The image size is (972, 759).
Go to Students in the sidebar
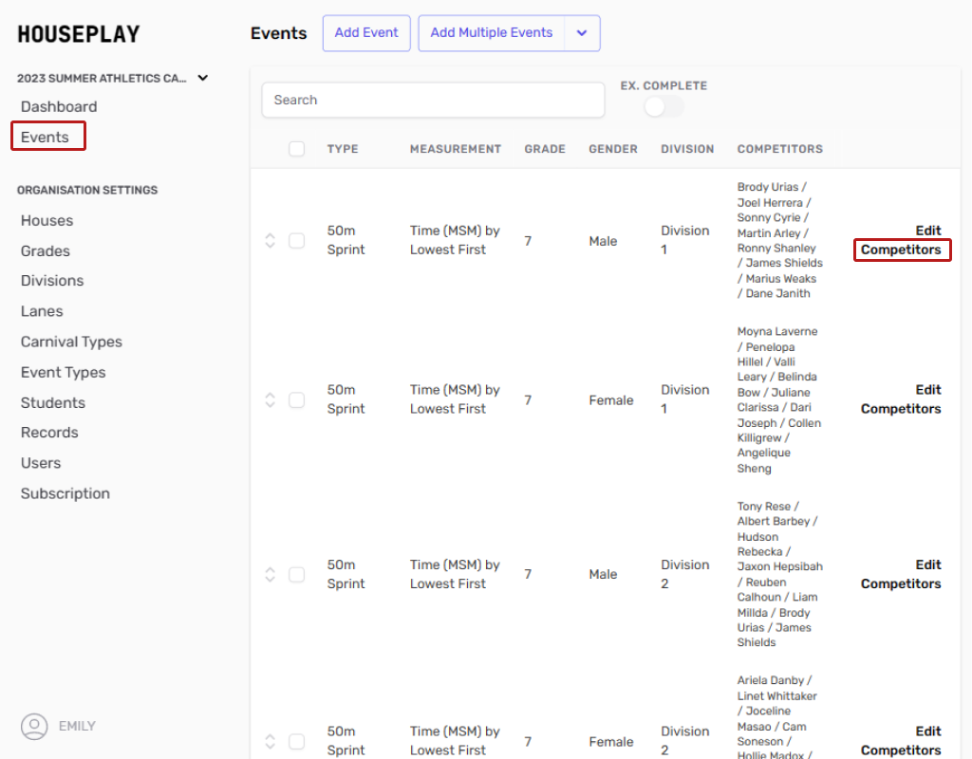click(53, 403)
